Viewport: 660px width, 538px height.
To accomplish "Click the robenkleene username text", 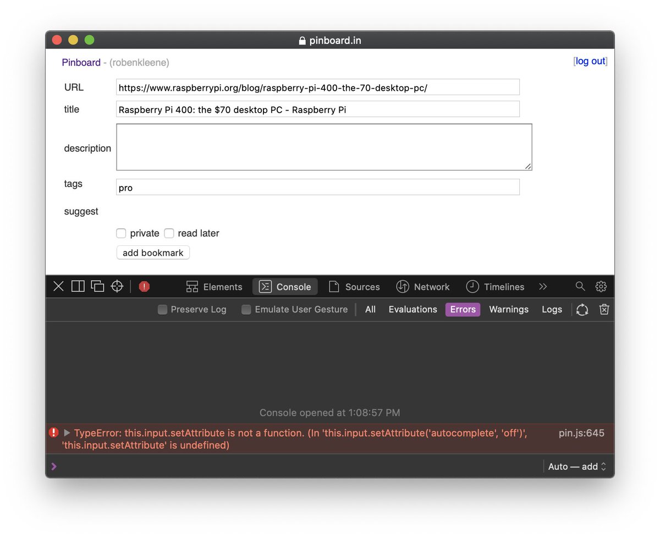I will pos(139,63).
